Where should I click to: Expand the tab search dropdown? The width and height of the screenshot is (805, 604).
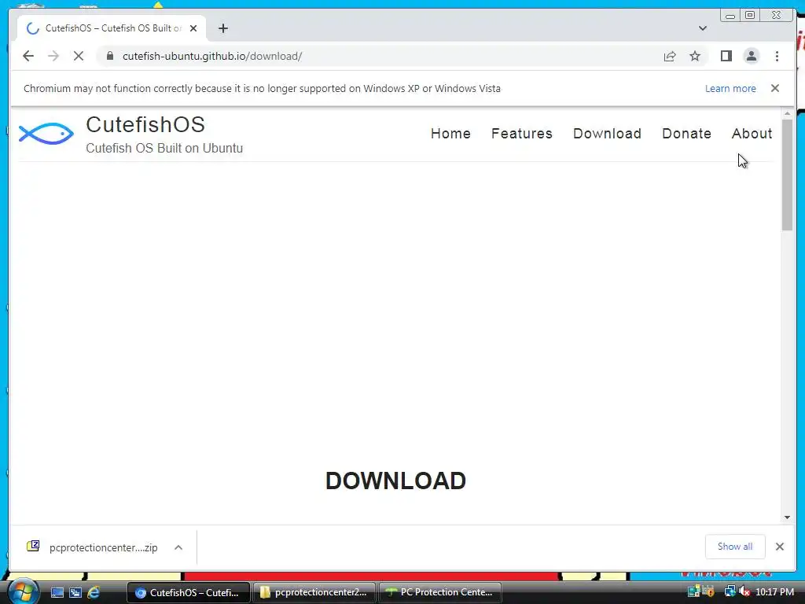(702, 28)
